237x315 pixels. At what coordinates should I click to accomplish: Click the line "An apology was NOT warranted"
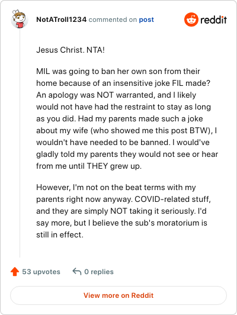point(116,95)
